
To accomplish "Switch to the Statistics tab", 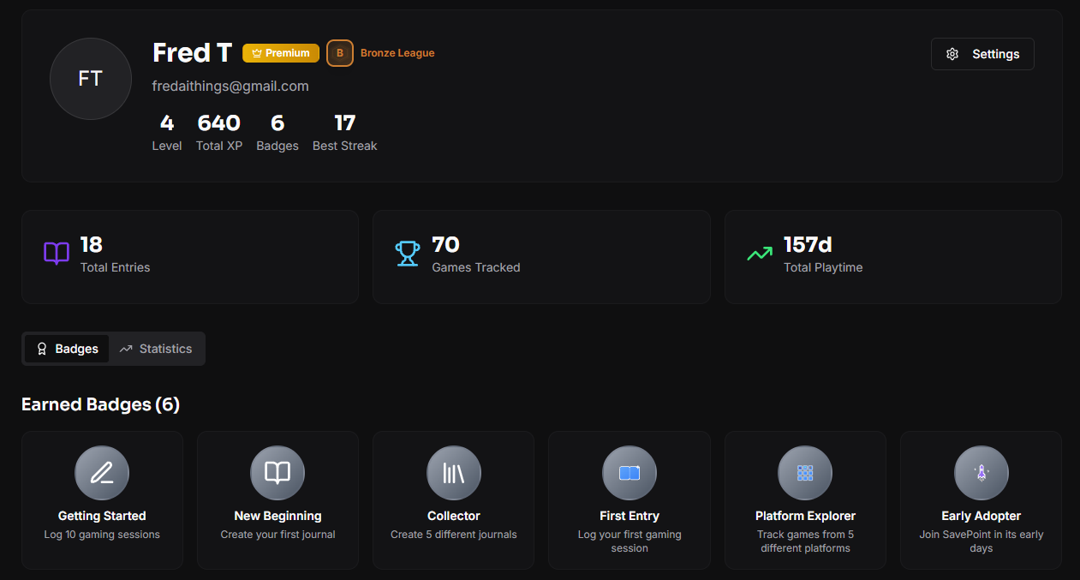I will [x=157, y=349].
